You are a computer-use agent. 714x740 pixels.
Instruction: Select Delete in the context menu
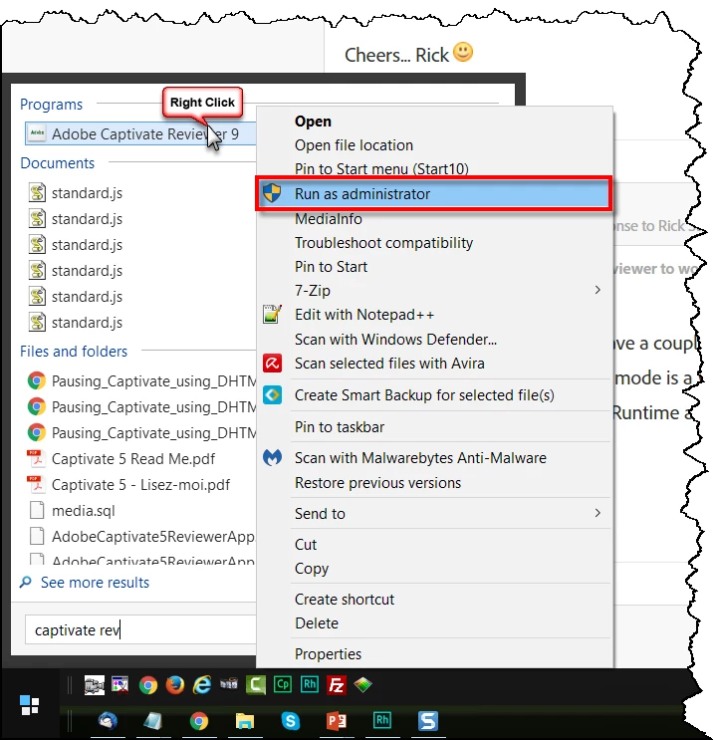tap(434, 623)
